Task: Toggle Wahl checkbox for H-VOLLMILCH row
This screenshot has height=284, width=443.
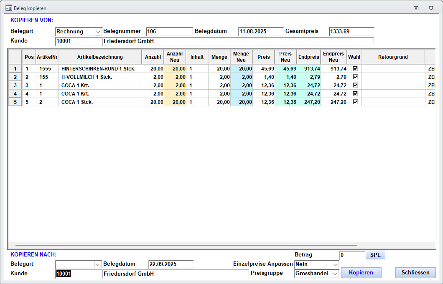Action: click(x=355, y=77)
